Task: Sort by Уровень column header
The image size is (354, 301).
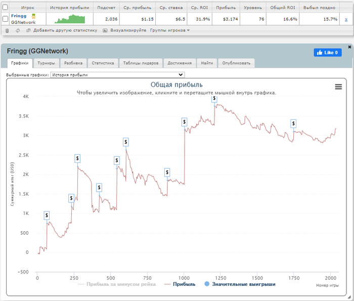Action: click(253, 8)
